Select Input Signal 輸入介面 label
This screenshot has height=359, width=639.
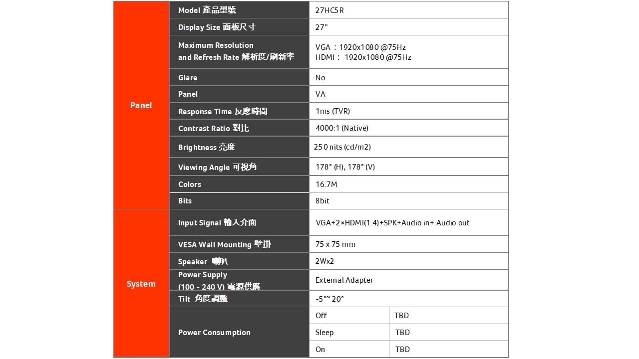pyautogui.click(x=217, y=222)
